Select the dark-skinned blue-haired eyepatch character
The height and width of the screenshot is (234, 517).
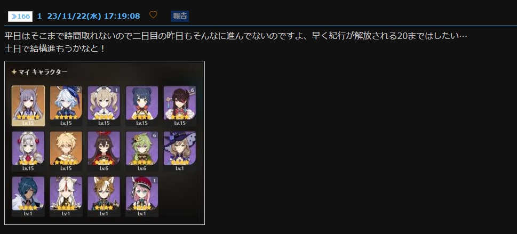click(x=28, y=197)
